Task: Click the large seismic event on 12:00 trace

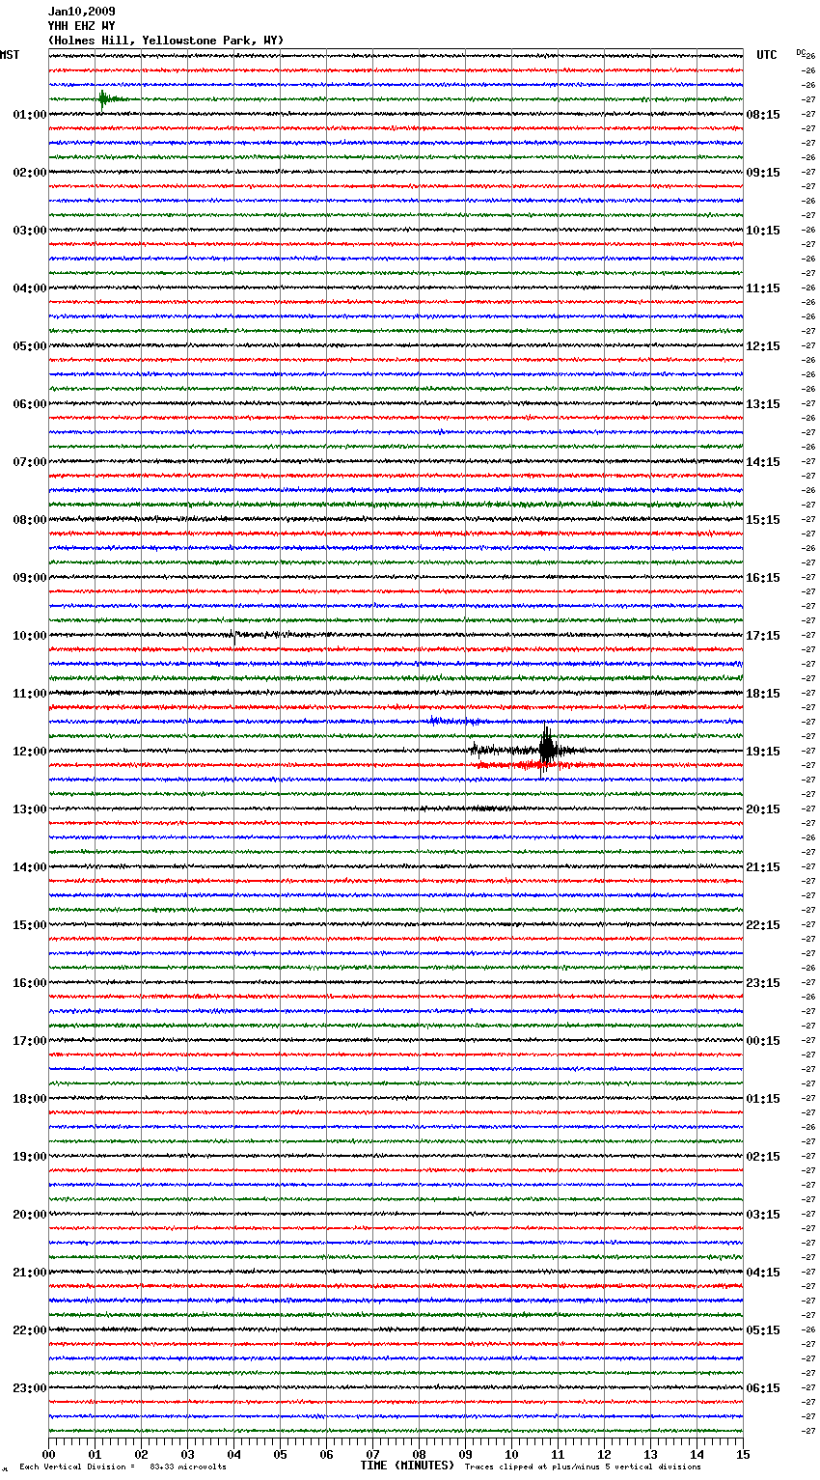Action: click(547, 750)
